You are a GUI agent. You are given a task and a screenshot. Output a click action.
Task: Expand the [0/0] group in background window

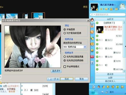coord(22,90)
